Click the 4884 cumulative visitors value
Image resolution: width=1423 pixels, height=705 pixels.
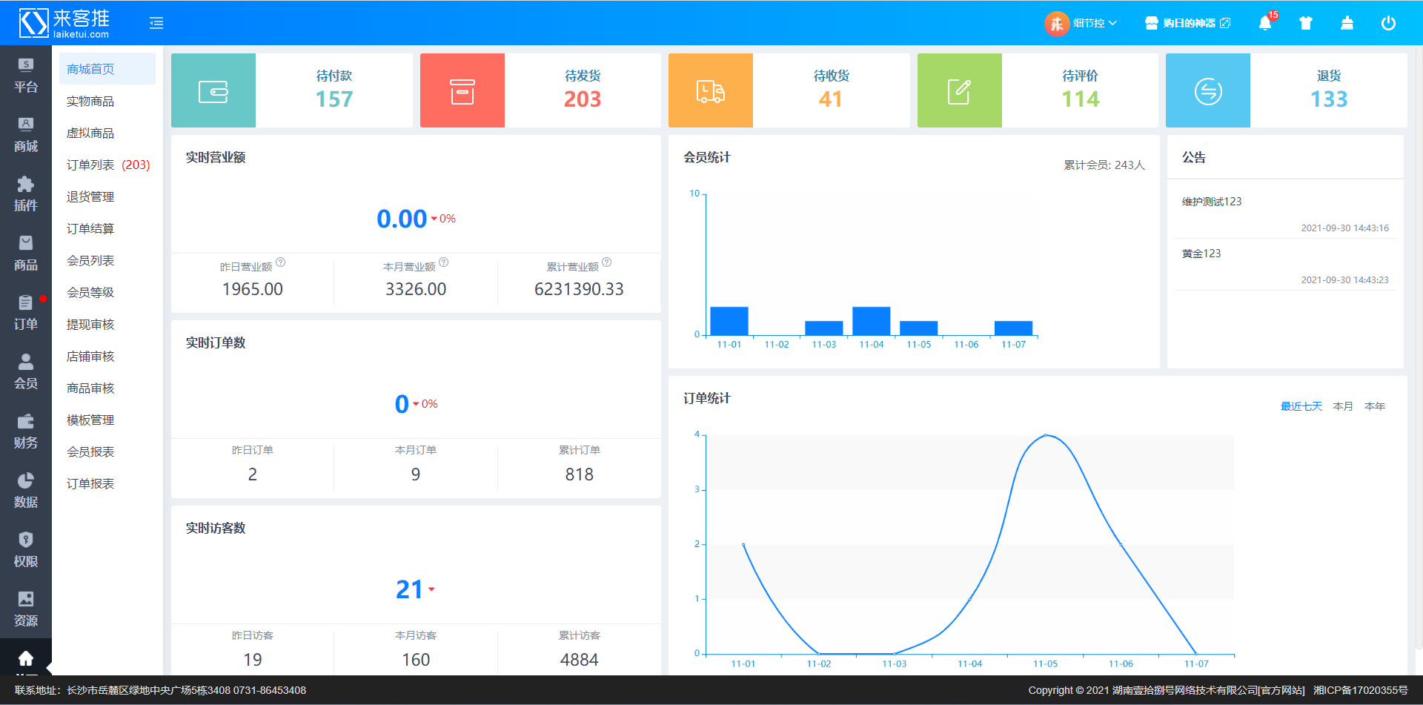click(x=579, y=660)
